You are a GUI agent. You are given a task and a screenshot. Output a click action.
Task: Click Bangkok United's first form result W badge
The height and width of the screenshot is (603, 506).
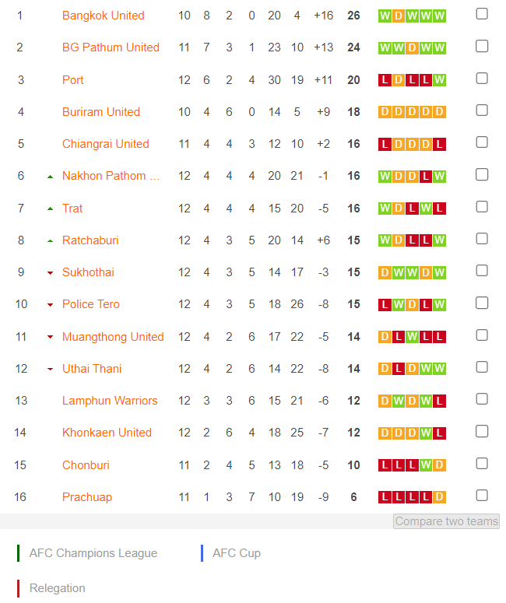[x=385, y=16]
